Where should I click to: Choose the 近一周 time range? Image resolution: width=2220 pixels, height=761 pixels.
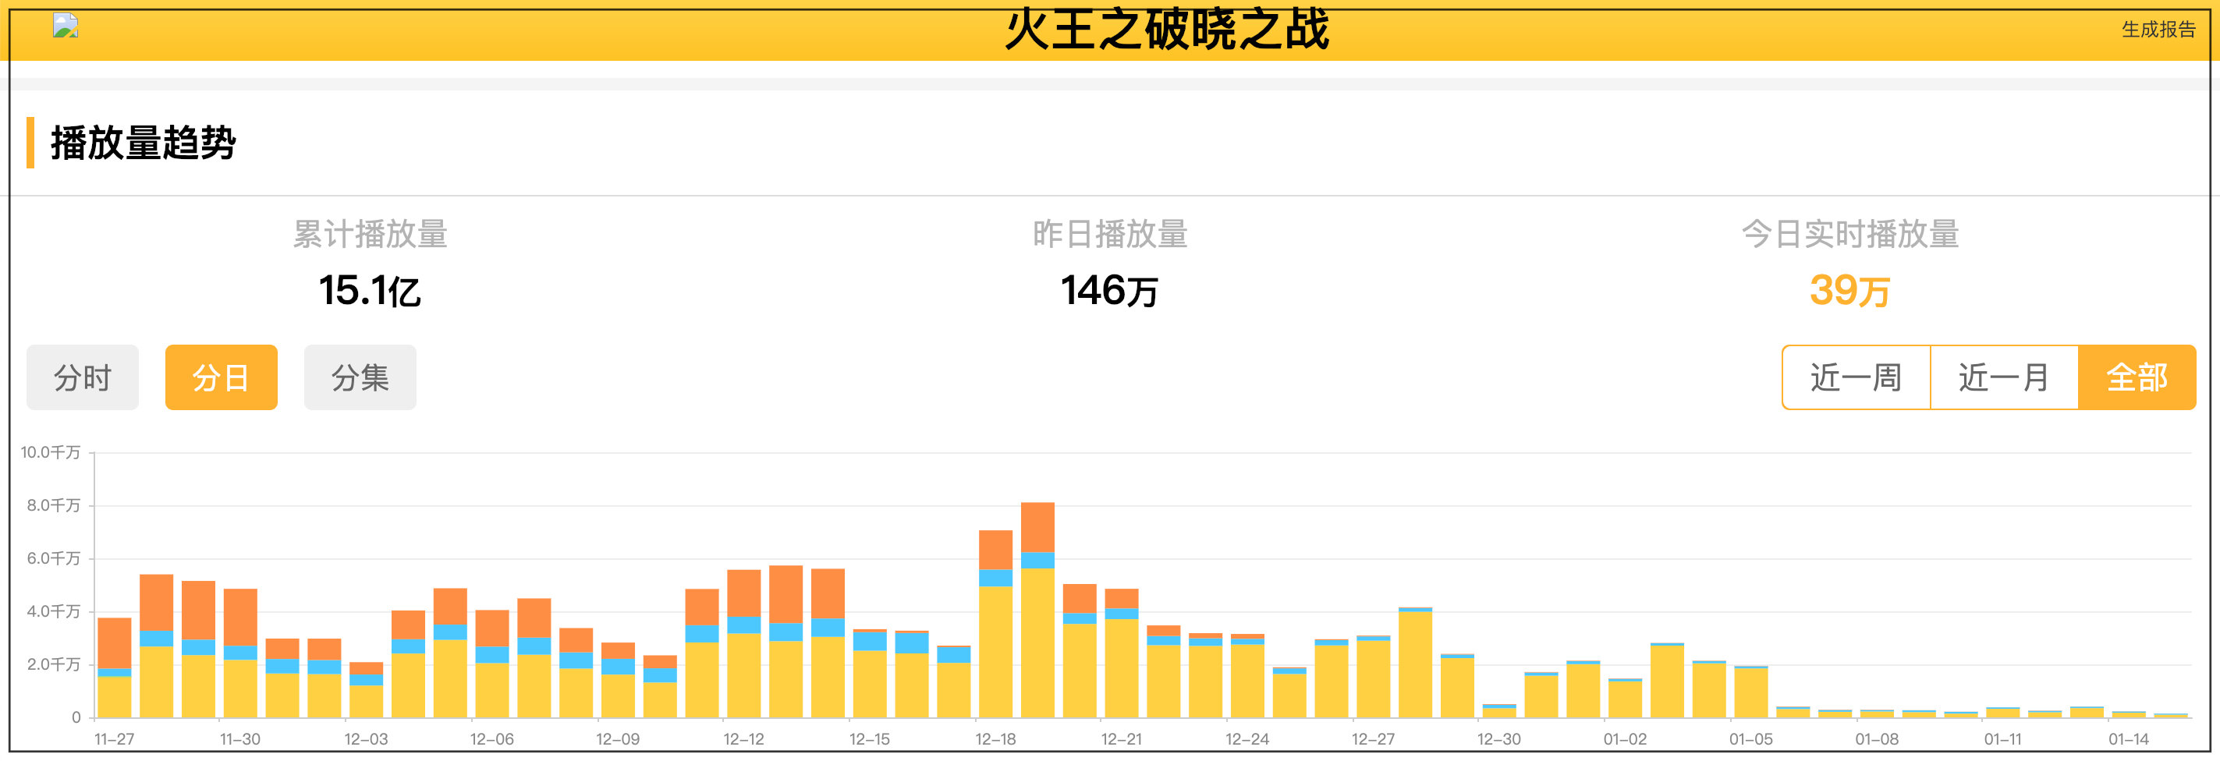coord(1856,377)
